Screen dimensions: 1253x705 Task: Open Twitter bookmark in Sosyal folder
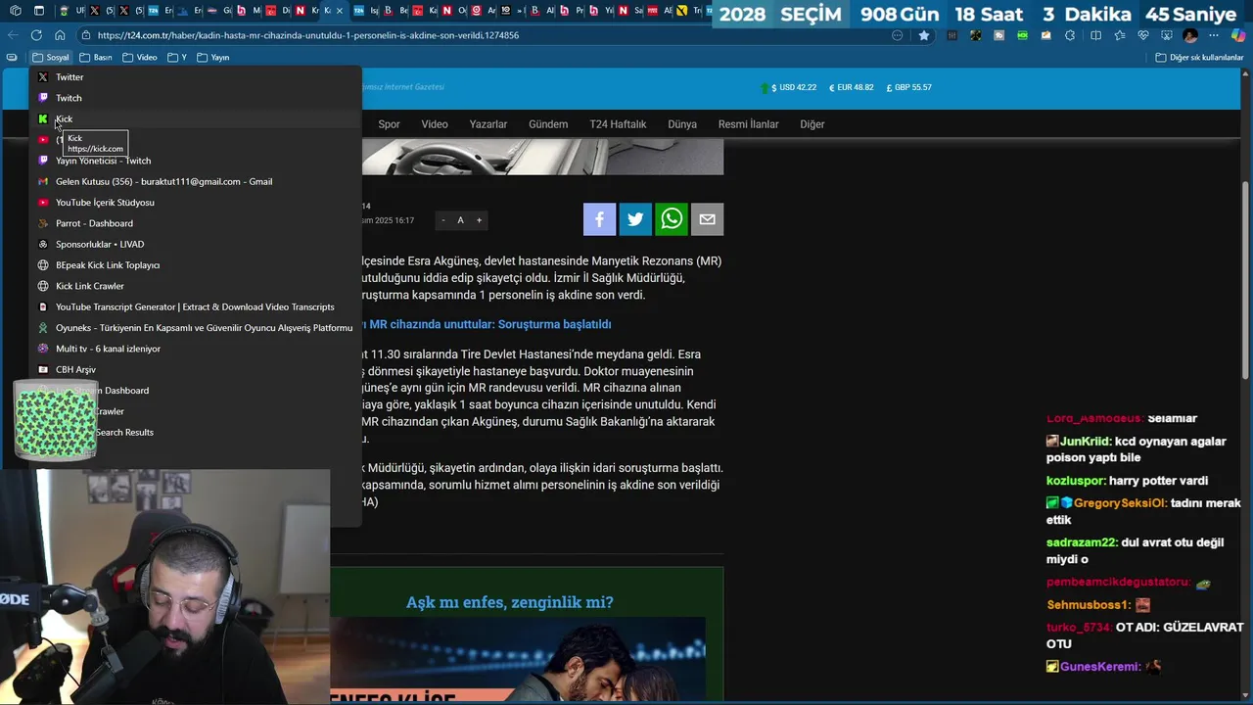click(x=196, y=77)
